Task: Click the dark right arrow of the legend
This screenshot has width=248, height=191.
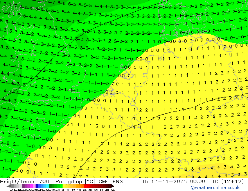Action: (113, 186)
